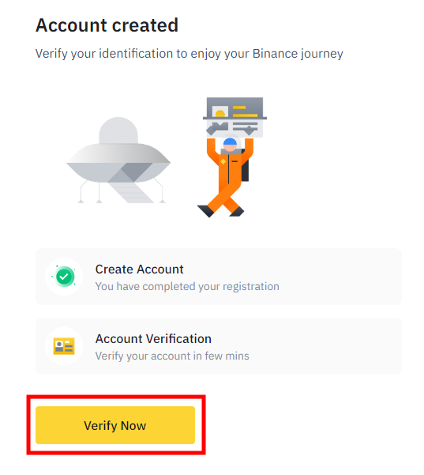Click the Verify Now button

(x=115, y=425)
